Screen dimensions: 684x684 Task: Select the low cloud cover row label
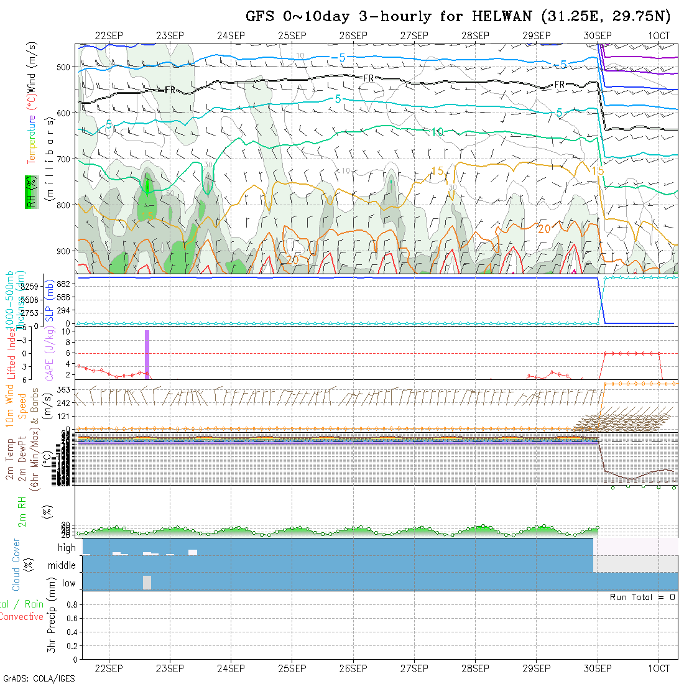pyautogui.click(x=68, y=583)
